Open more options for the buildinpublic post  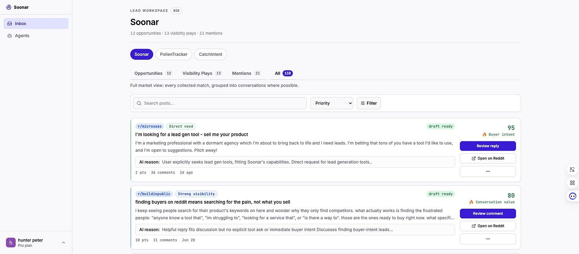[488, 239]
